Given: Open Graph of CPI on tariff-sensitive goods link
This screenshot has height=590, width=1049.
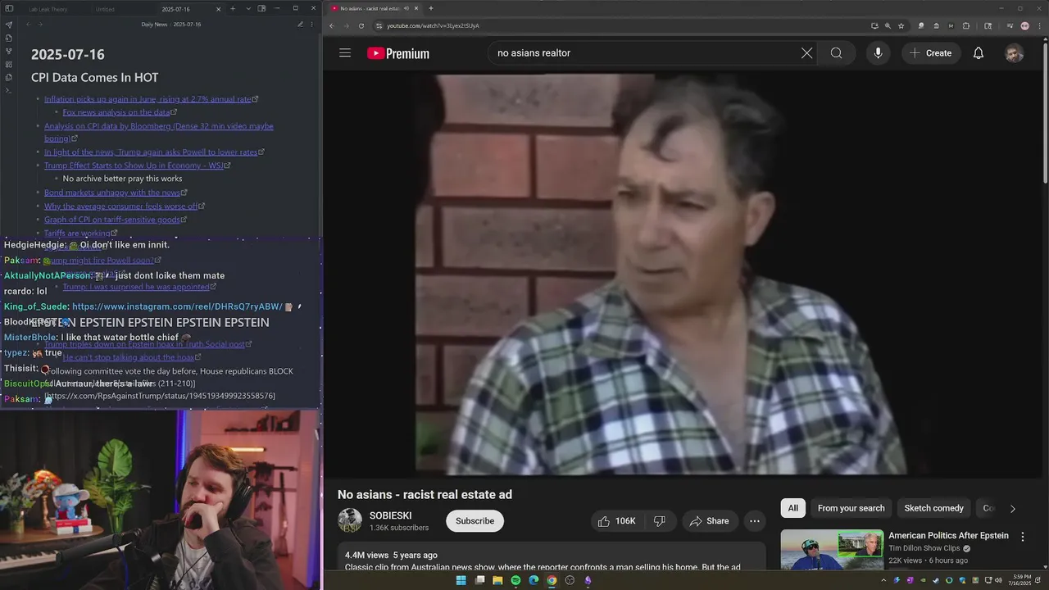Looking at the screenshot, I should [112, 220].
